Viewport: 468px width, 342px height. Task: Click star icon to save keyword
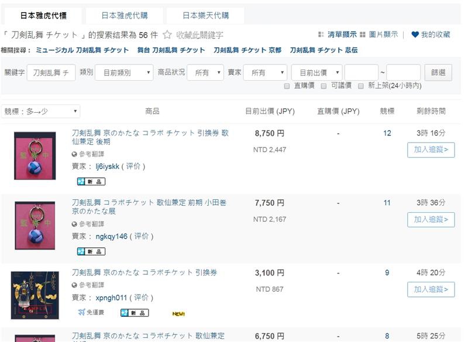pos(167,35)
